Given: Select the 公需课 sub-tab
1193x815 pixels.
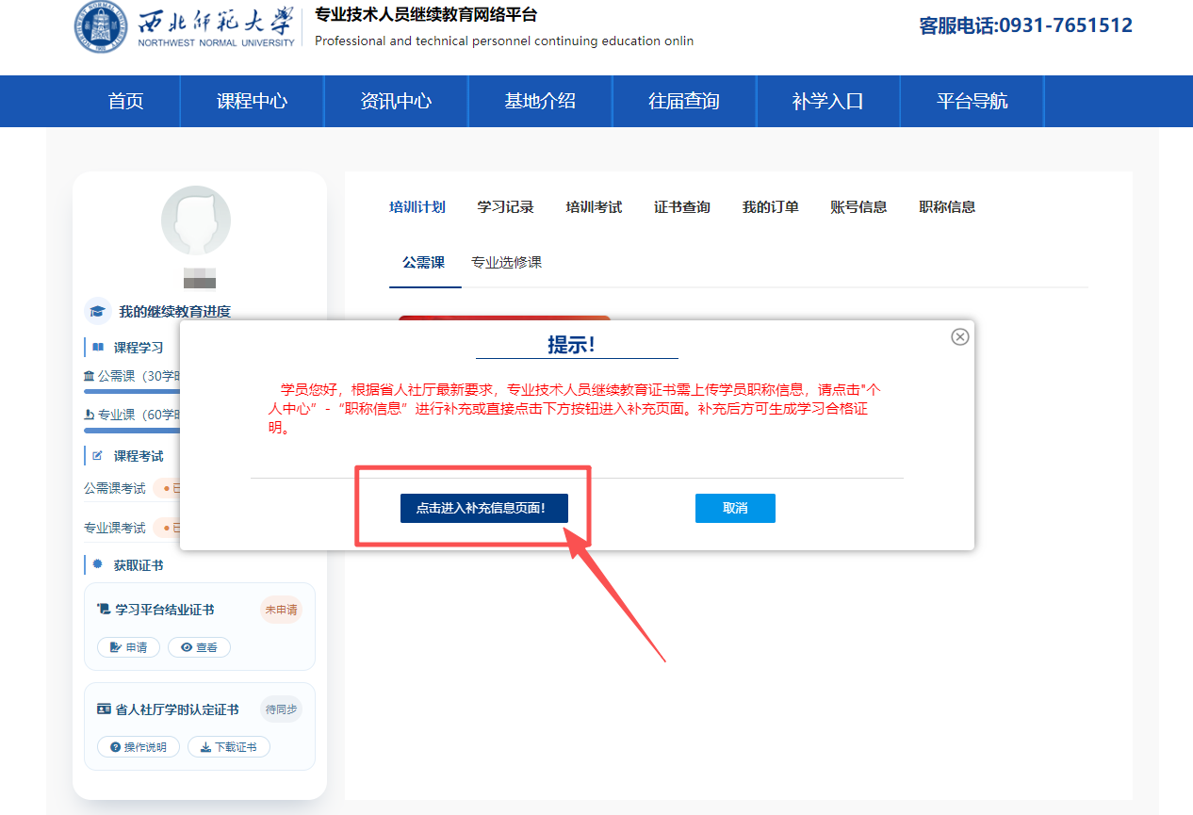Looking at the screenshot, I should click(x=424, y=263).
